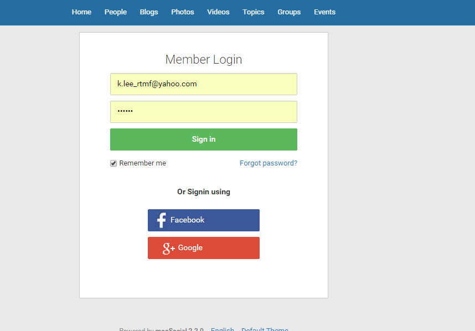Go to the Groups section

[289, 12]
